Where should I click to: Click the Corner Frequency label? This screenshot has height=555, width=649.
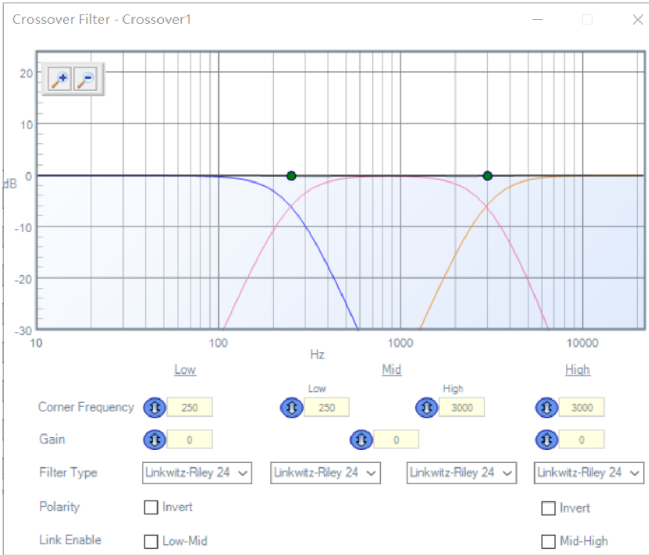click(86, 407)
